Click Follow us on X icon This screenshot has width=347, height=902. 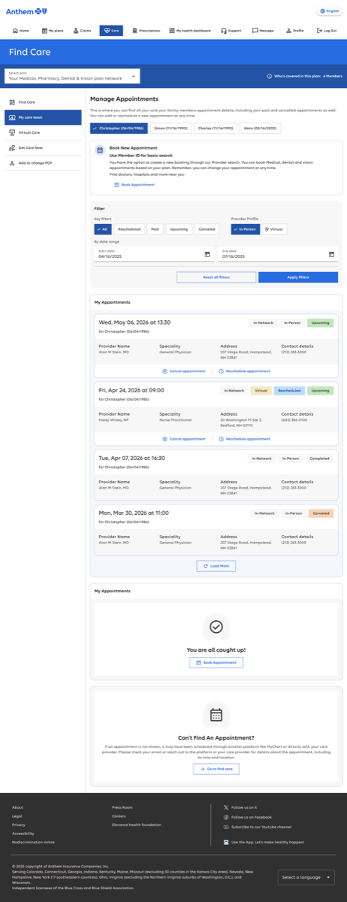click(x=226, y=807)
